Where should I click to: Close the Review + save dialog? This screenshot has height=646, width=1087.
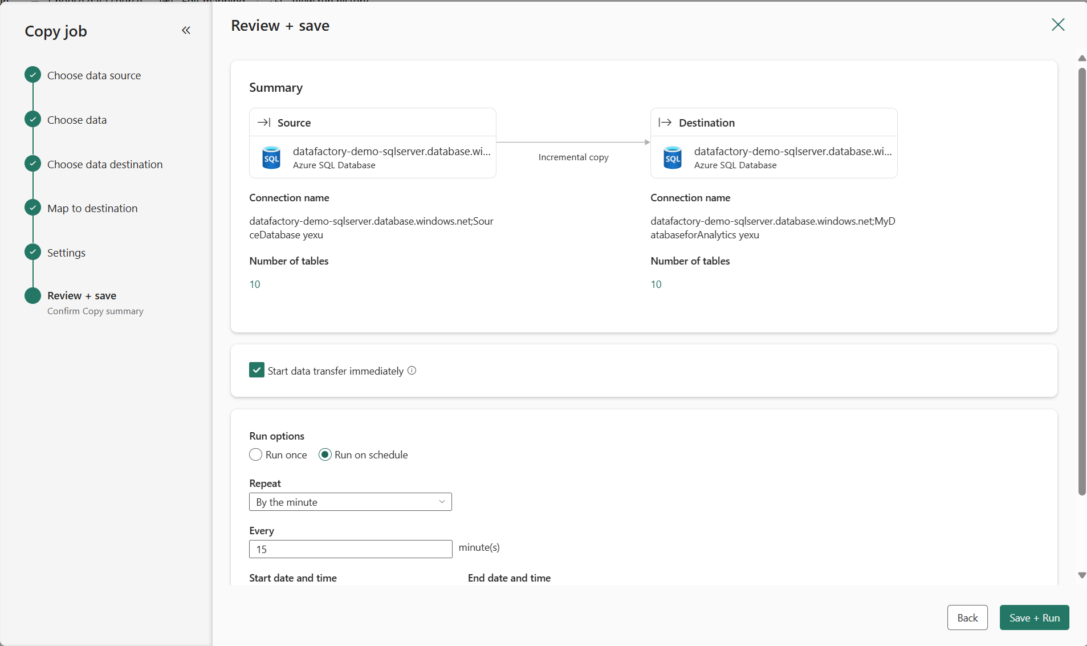(x=1058, y=25)
